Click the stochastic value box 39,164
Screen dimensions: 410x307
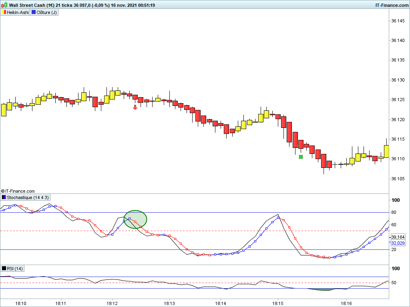point(398,237)
